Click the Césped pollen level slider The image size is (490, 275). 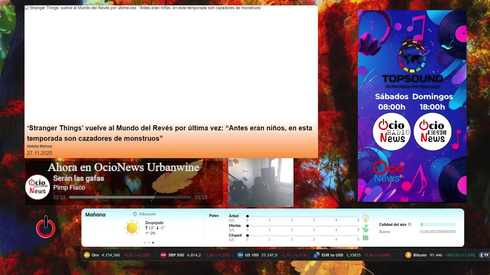(303, 235)
